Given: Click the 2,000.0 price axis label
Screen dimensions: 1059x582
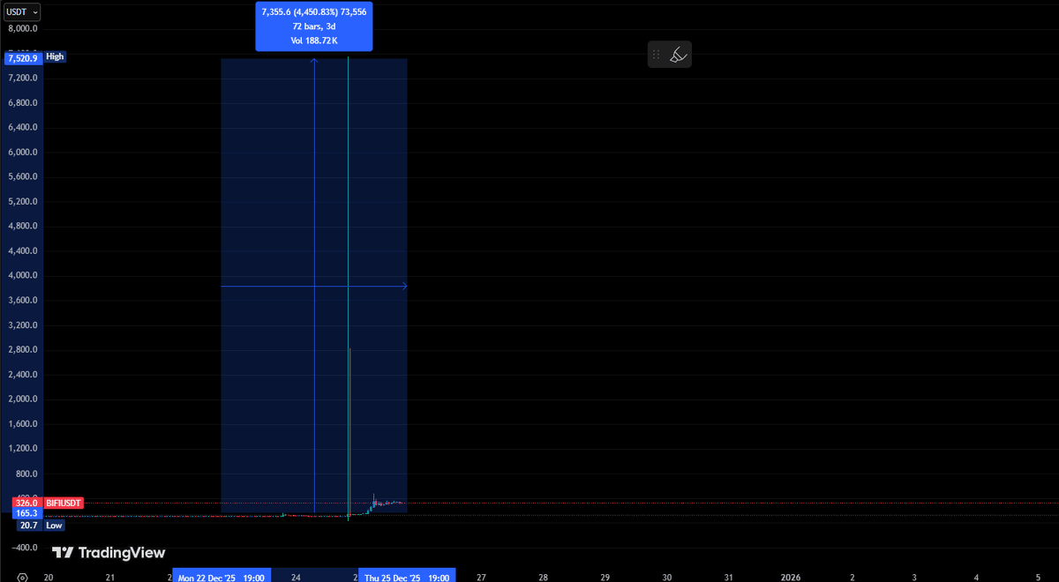Looking at the screenshot, I should (23, 399).
